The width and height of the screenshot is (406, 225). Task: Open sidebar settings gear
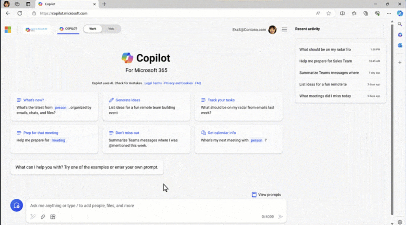coord(400,222)
